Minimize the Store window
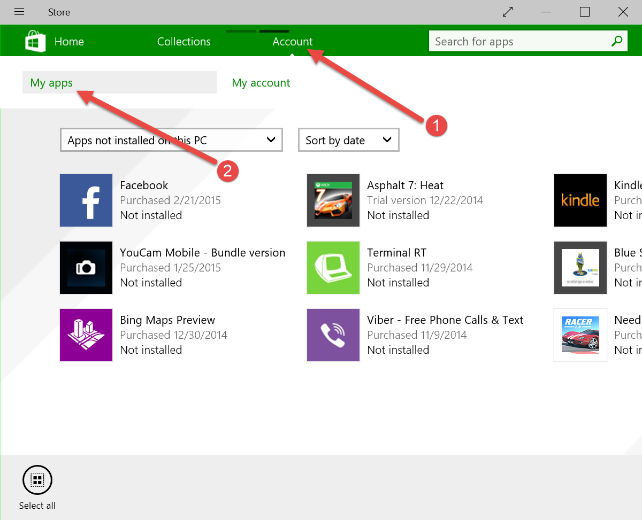Screen dimensions: 642x520 (546, 12)
